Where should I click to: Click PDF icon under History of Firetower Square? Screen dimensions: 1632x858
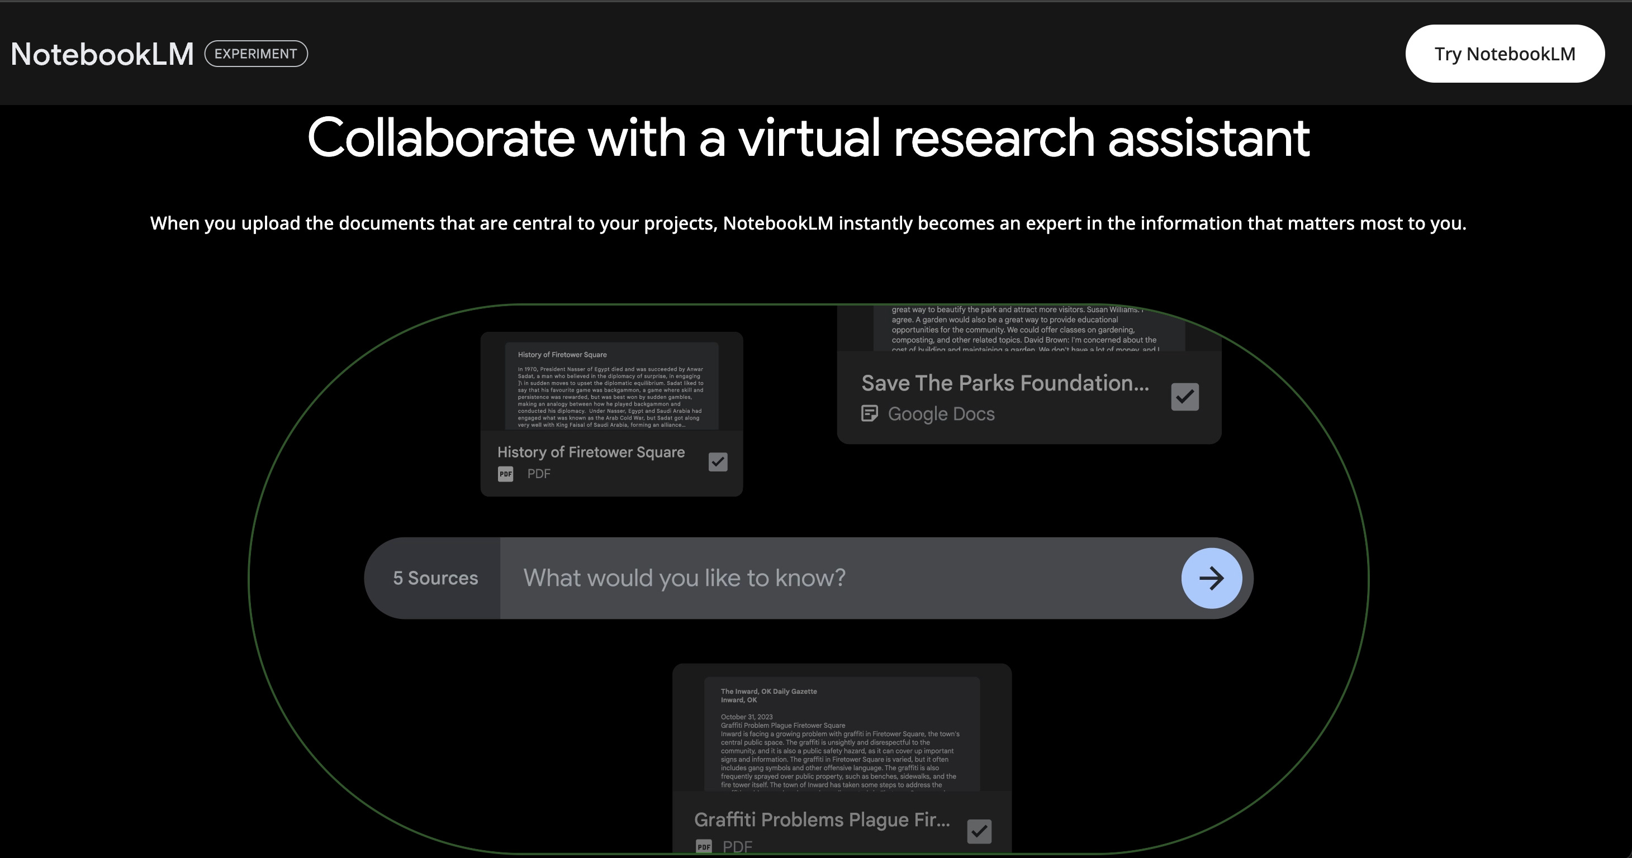tap(506, 474)
